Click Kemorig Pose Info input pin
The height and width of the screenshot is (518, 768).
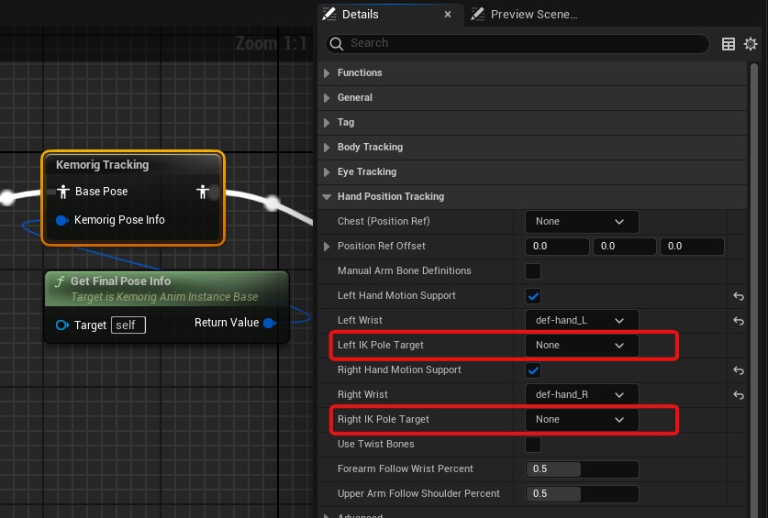62,220
